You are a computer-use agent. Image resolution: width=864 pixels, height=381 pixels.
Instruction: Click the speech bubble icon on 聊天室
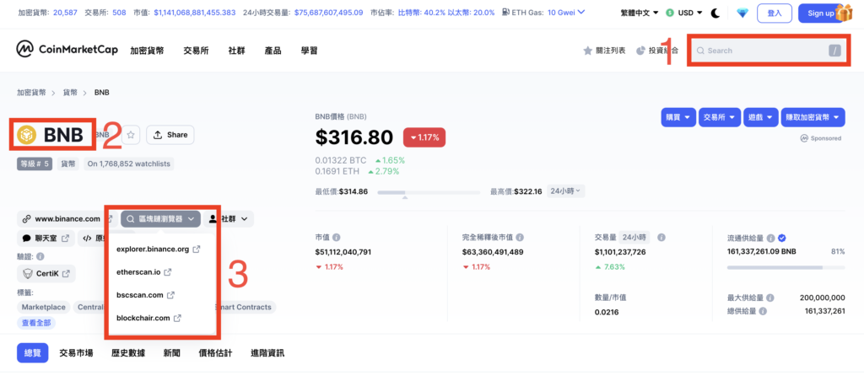[x=26, y=239]
